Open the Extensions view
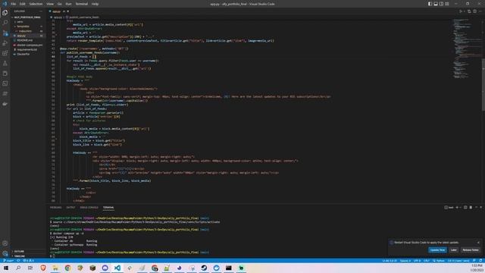 coord(5,53)
